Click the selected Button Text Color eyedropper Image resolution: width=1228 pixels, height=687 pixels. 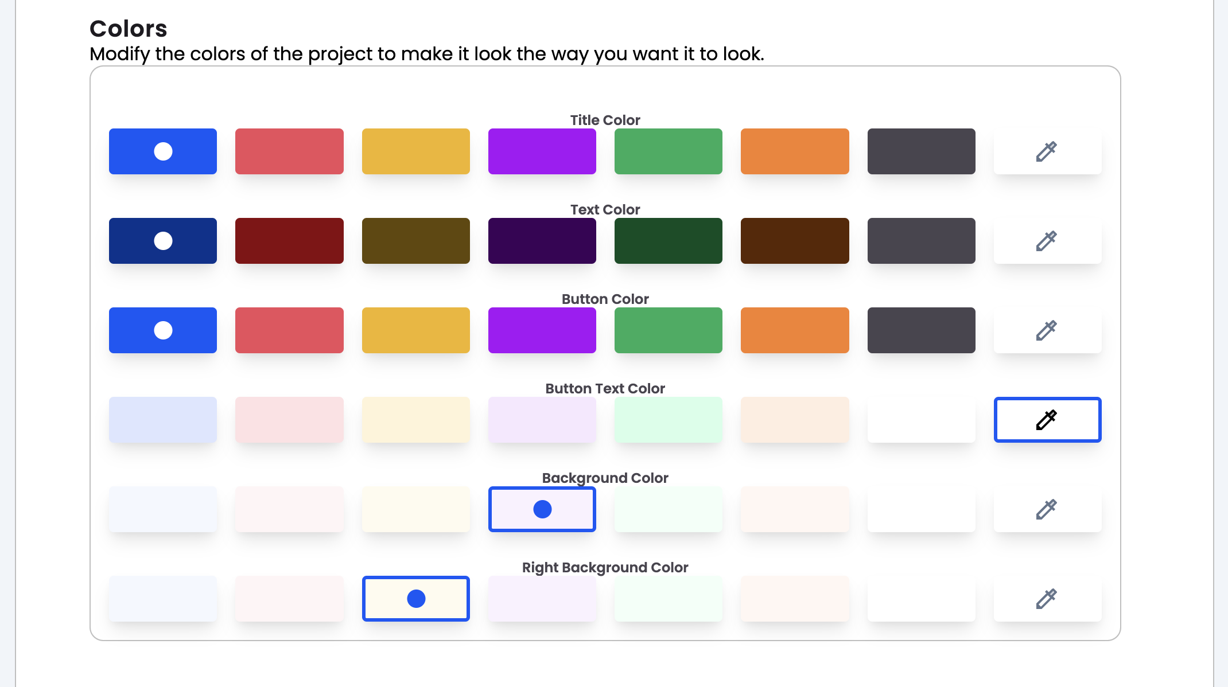1047,420
